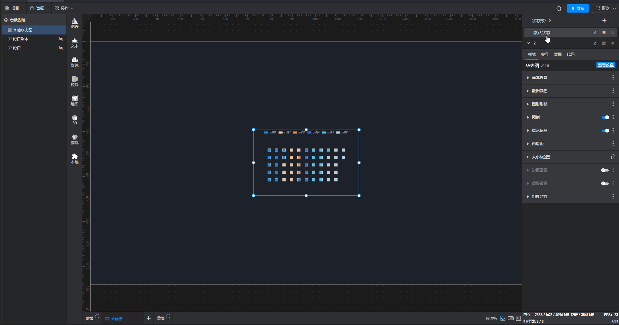Toggle the 图例 legend switch off
Image resolution: width=619 pixels, height=325 pixels.
pos(605,117)
